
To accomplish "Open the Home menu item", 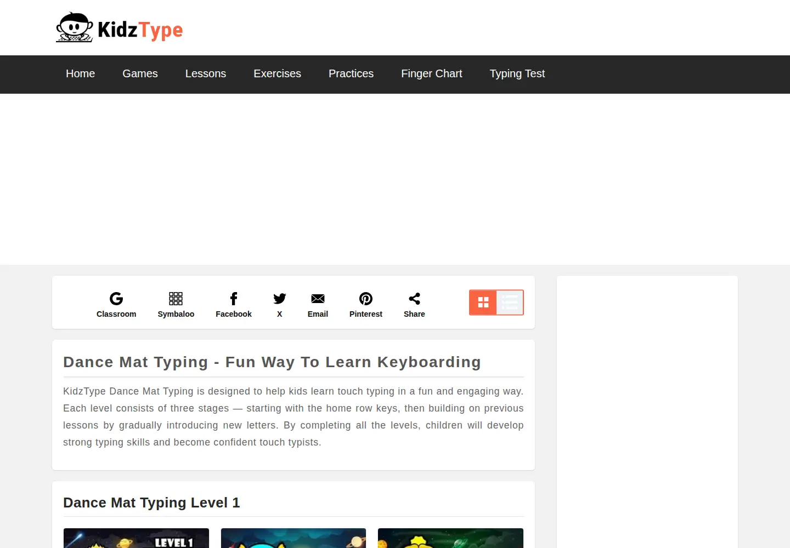I will pos(81,74).
